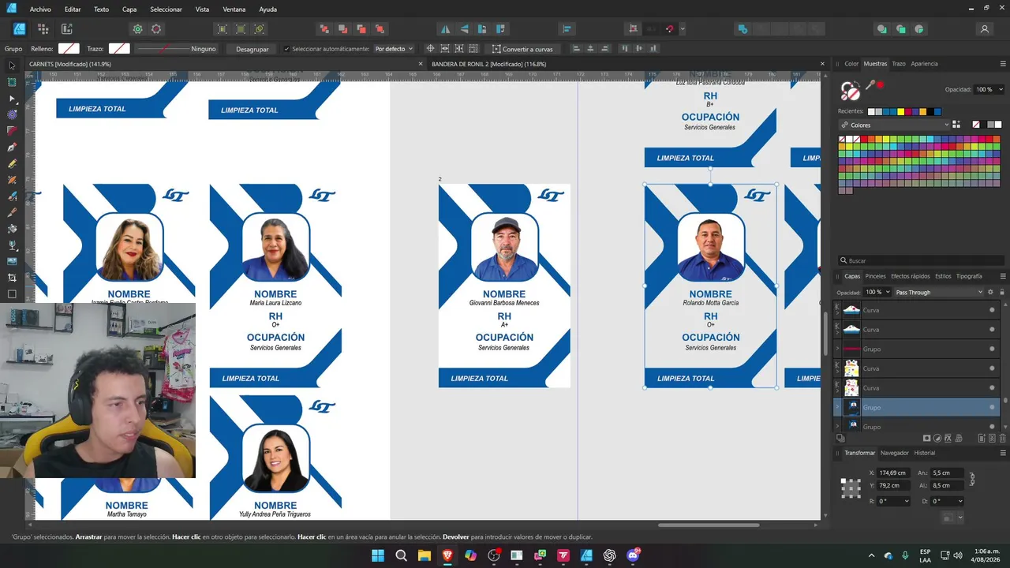Select the Pencil tool

(12, 163)
